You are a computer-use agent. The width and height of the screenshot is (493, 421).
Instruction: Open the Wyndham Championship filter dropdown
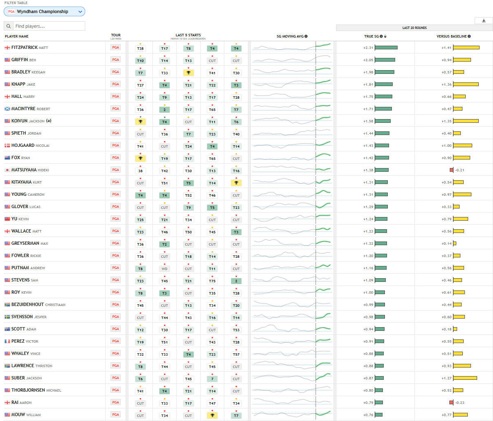tap(44, 11)
